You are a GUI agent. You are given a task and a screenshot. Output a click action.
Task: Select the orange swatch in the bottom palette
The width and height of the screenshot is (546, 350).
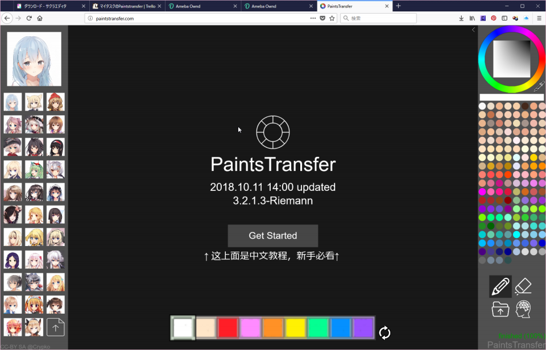[274, 327]
